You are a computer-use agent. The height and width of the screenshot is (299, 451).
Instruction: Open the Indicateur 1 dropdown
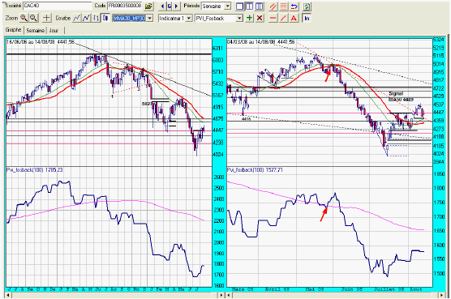click(x=189, y=18)
